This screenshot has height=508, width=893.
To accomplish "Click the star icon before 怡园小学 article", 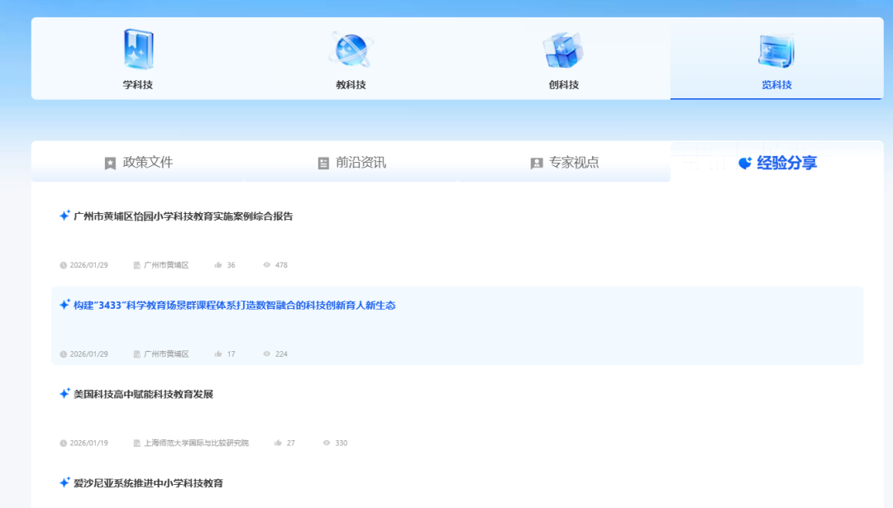I will click(x=64, y=216).
